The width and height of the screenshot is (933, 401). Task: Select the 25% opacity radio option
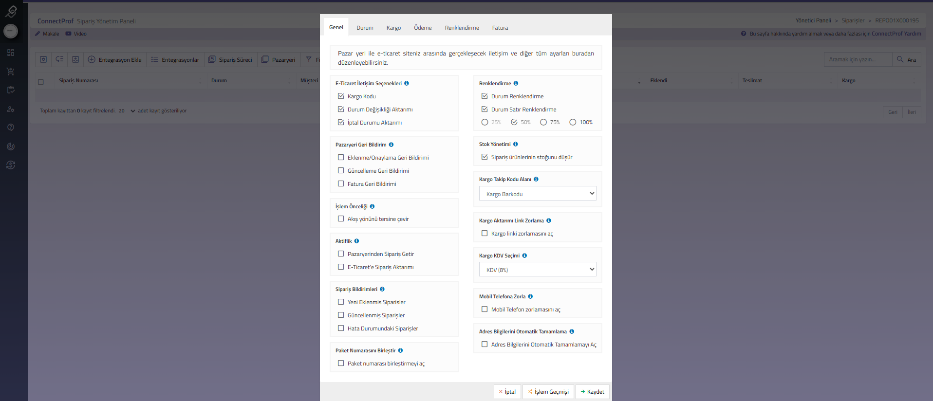tap(485, 122)
